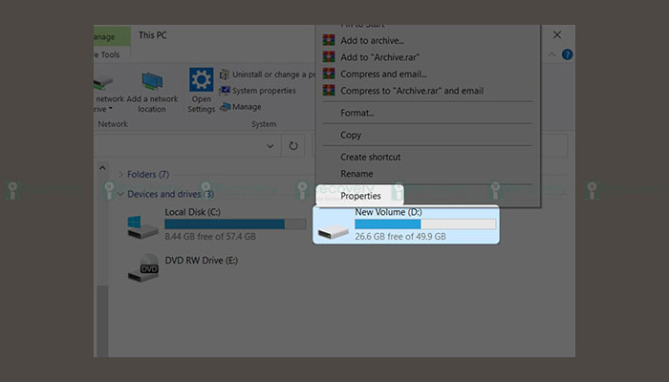Image resolution: width=669 pixels, height=382 pixels.
Task: Choose Add to "Archive.rar" entry
Action: pyautogui.click(x=379, y=57)
